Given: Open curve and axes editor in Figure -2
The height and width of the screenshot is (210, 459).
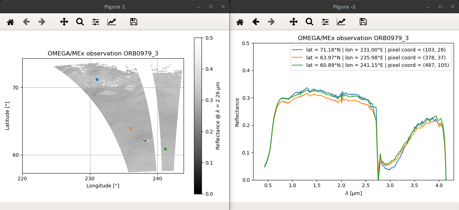Looking at the screenshot, I should [x=341, y=22].
